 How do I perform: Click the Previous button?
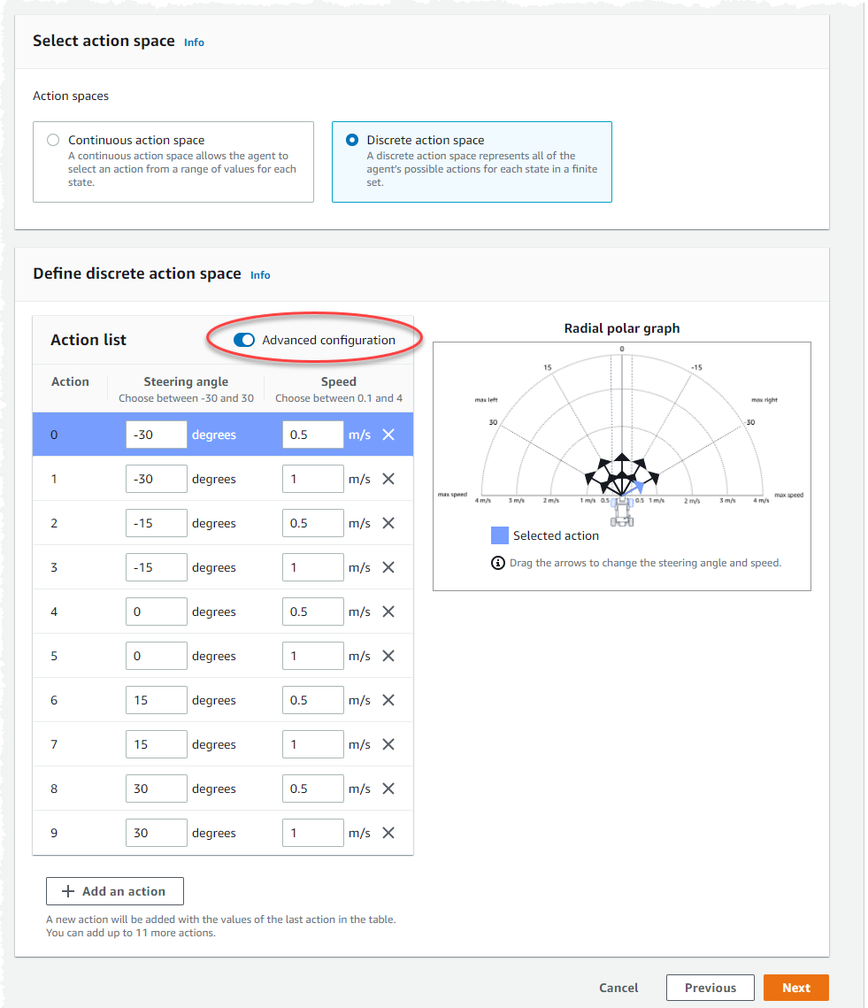tap(710, 988)
